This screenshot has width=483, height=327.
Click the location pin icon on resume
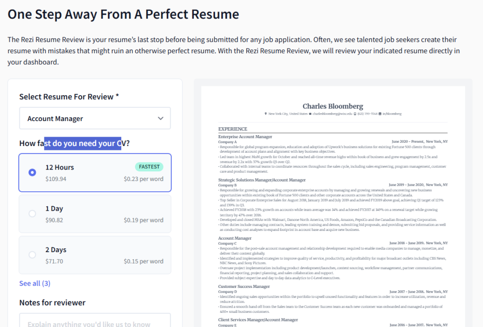click(266, 114)
